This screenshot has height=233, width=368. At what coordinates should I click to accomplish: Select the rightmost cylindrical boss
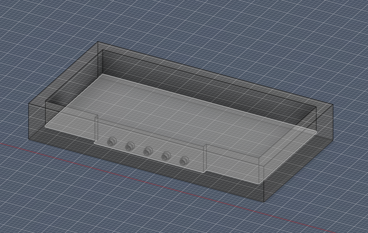(183, 161)
